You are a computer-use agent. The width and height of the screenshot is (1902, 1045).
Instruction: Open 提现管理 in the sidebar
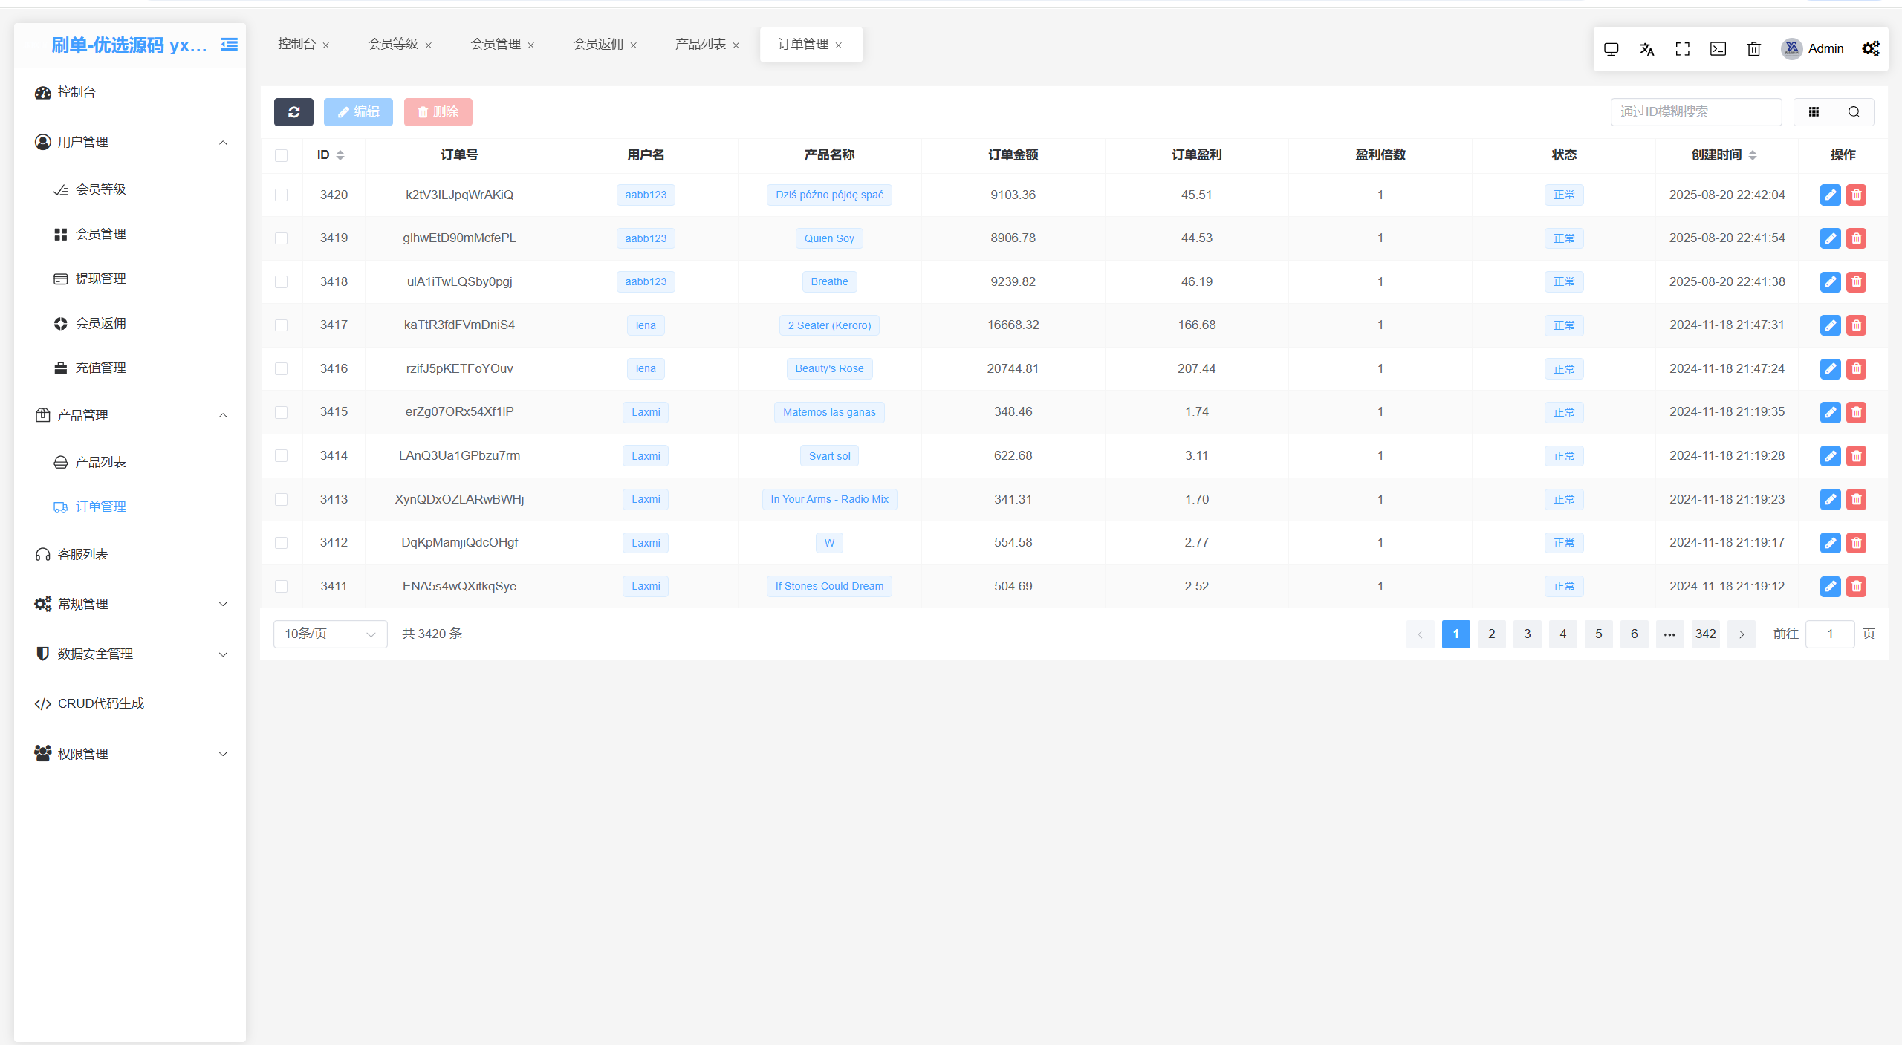[x=100, y=279]
